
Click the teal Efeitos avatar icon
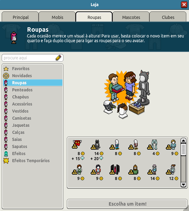coord(6,154)
